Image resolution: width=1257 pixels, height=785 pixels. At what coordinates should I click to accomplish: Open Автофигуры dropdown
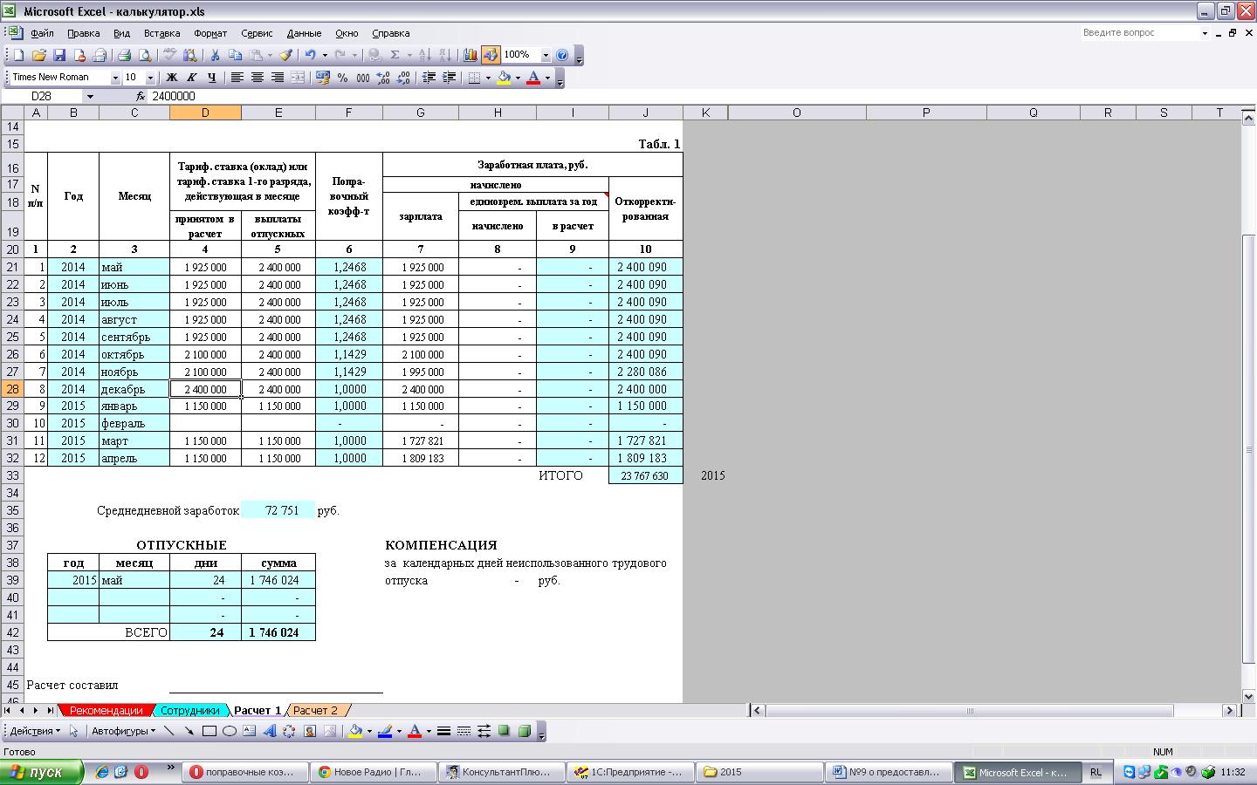point(123,731)
